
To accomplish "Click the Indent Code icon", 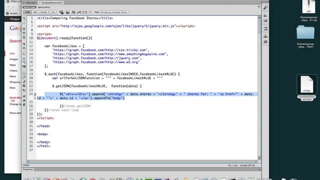I will (x=24, y=96).
